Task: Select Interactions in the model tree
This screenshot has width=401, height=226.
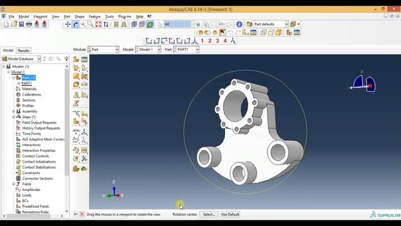Action: [x=31, y=145]
